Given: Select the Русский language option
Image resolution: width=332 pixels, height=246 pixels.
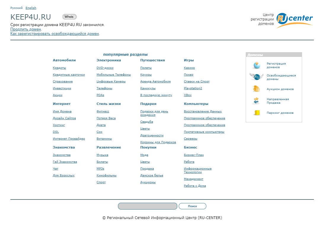Looking at the screenshot, I should (x=17, y=8).
